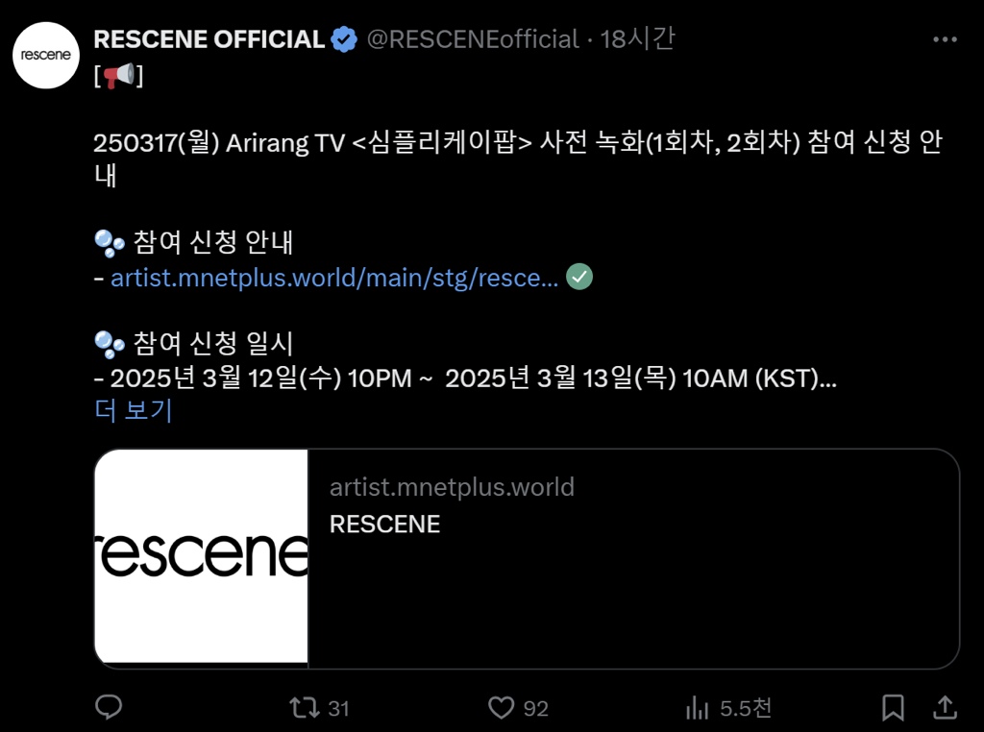This screenshot has width=984, height=732.
Task: Open view analytics bar chart icon
Action: pyautogui.click(x=697, y=708)
